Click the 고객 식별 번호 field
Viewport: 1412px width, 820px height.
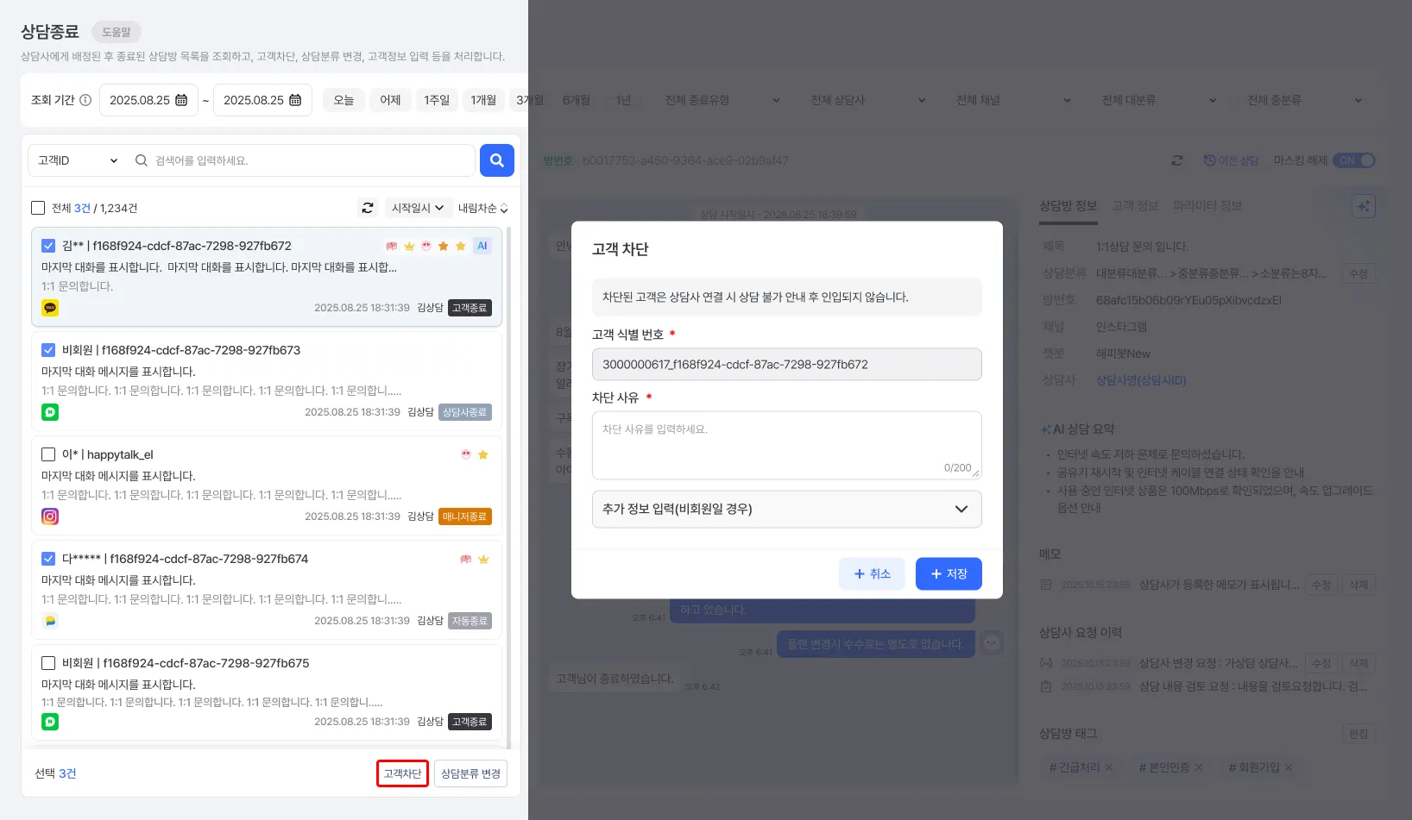tap(787, 365)
